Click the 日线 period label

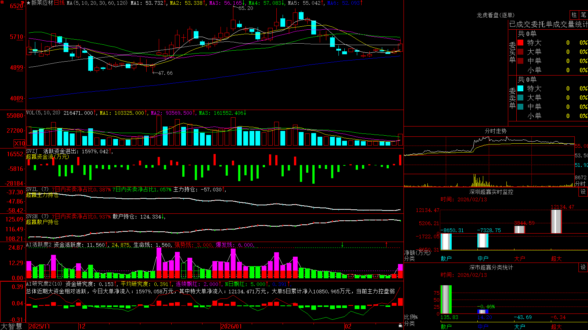[x=59, y=3]
